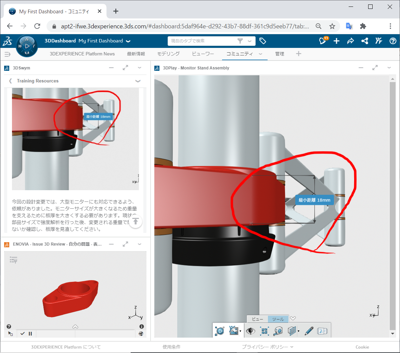This screenshot has width=400, height=353.
Task: Click the 3DS logo in top bar
Action: [8, 41]
